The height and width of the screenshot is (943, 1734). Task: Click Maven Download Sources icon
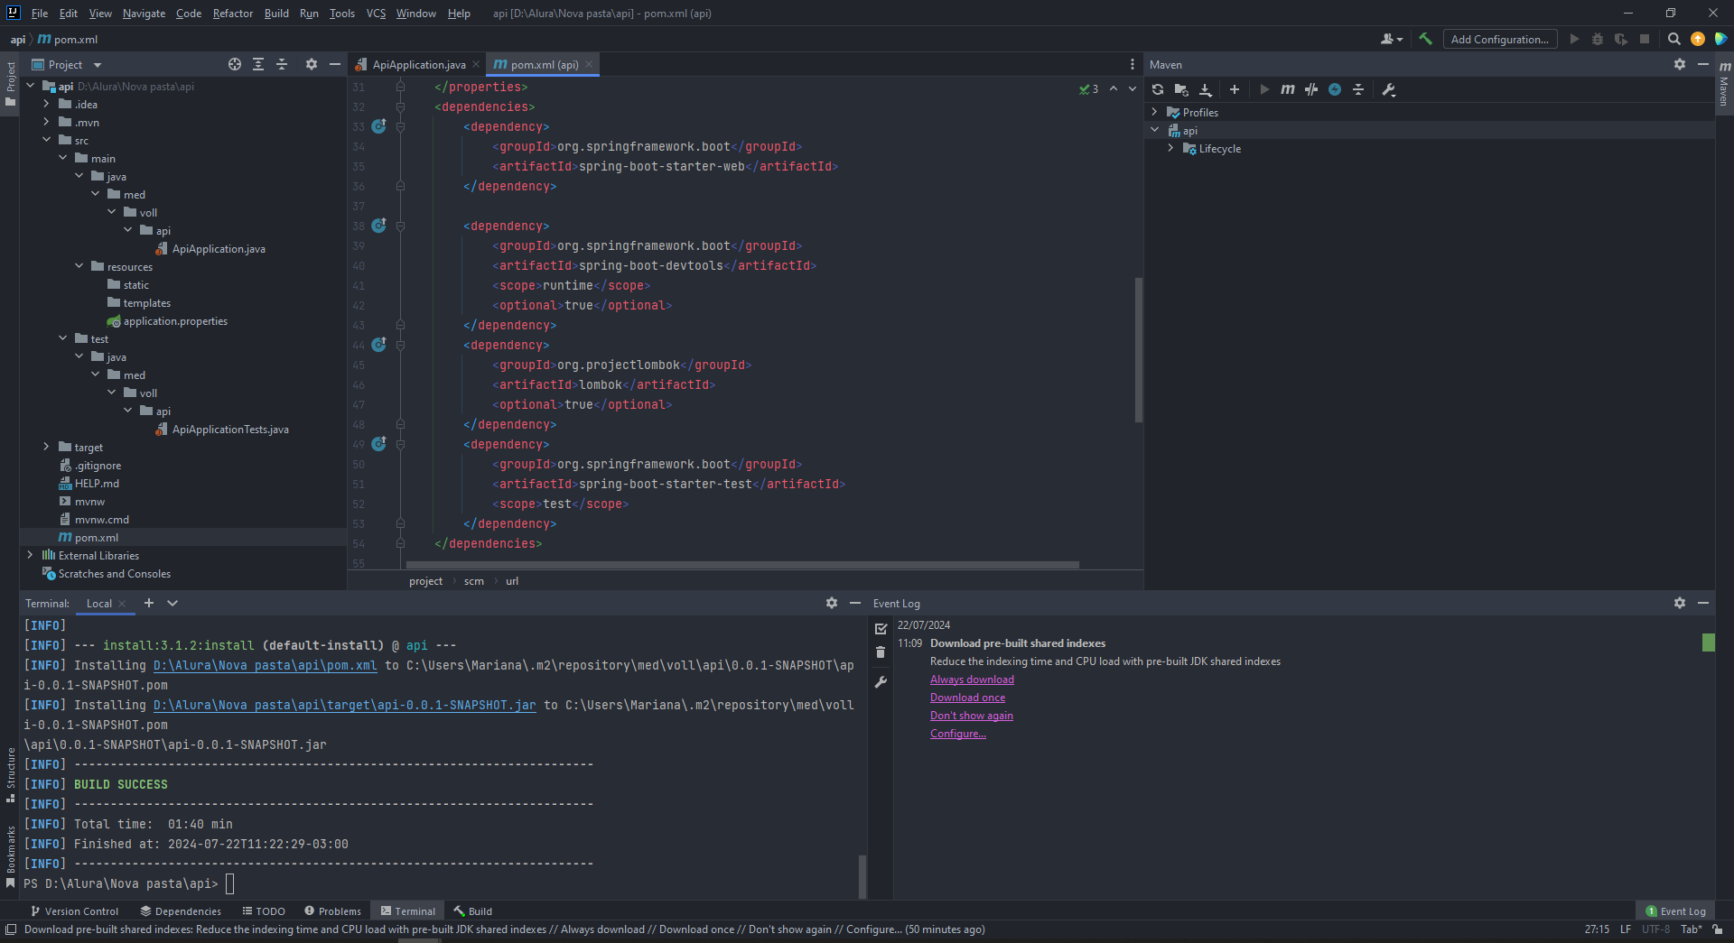1206,89
